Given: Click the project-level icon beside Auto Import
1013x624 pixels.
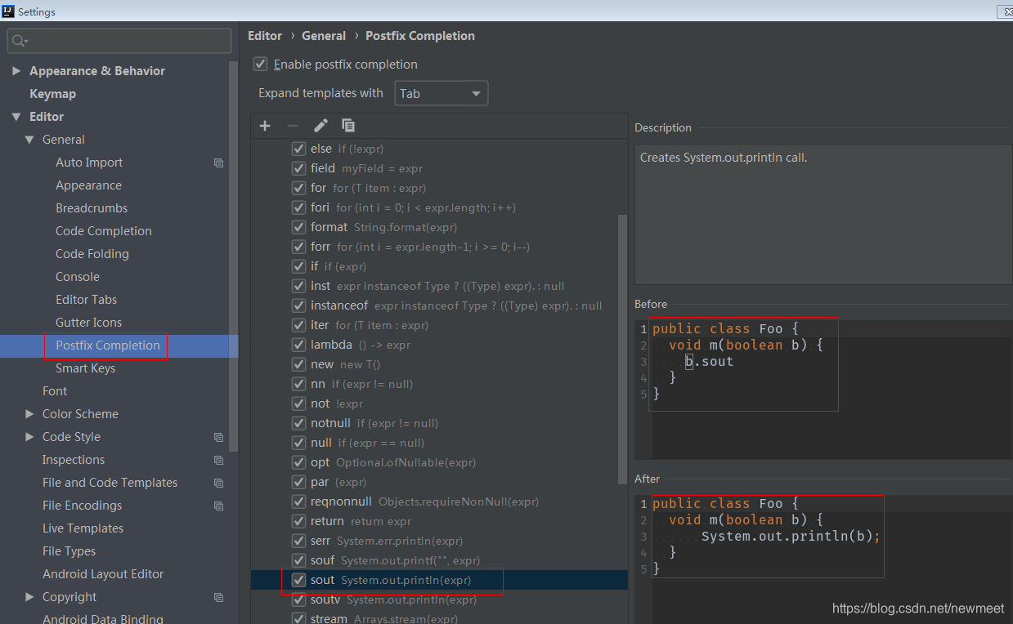Looking at the screenshot, I should pyautogui.click(x=218, y=163).
